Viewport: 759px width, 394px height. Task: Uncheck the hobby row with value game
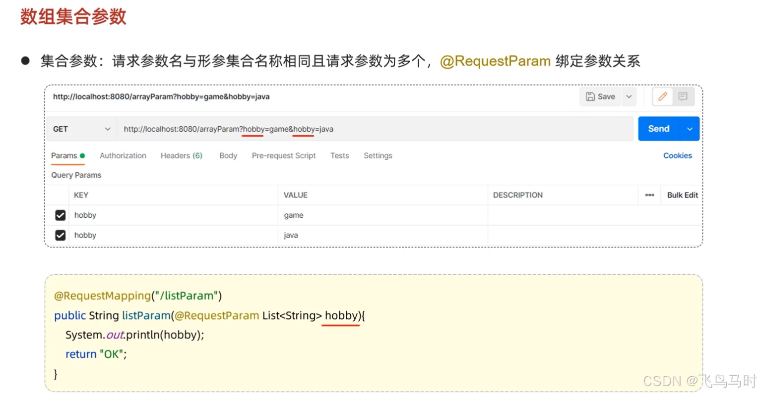tap(61, 215)
